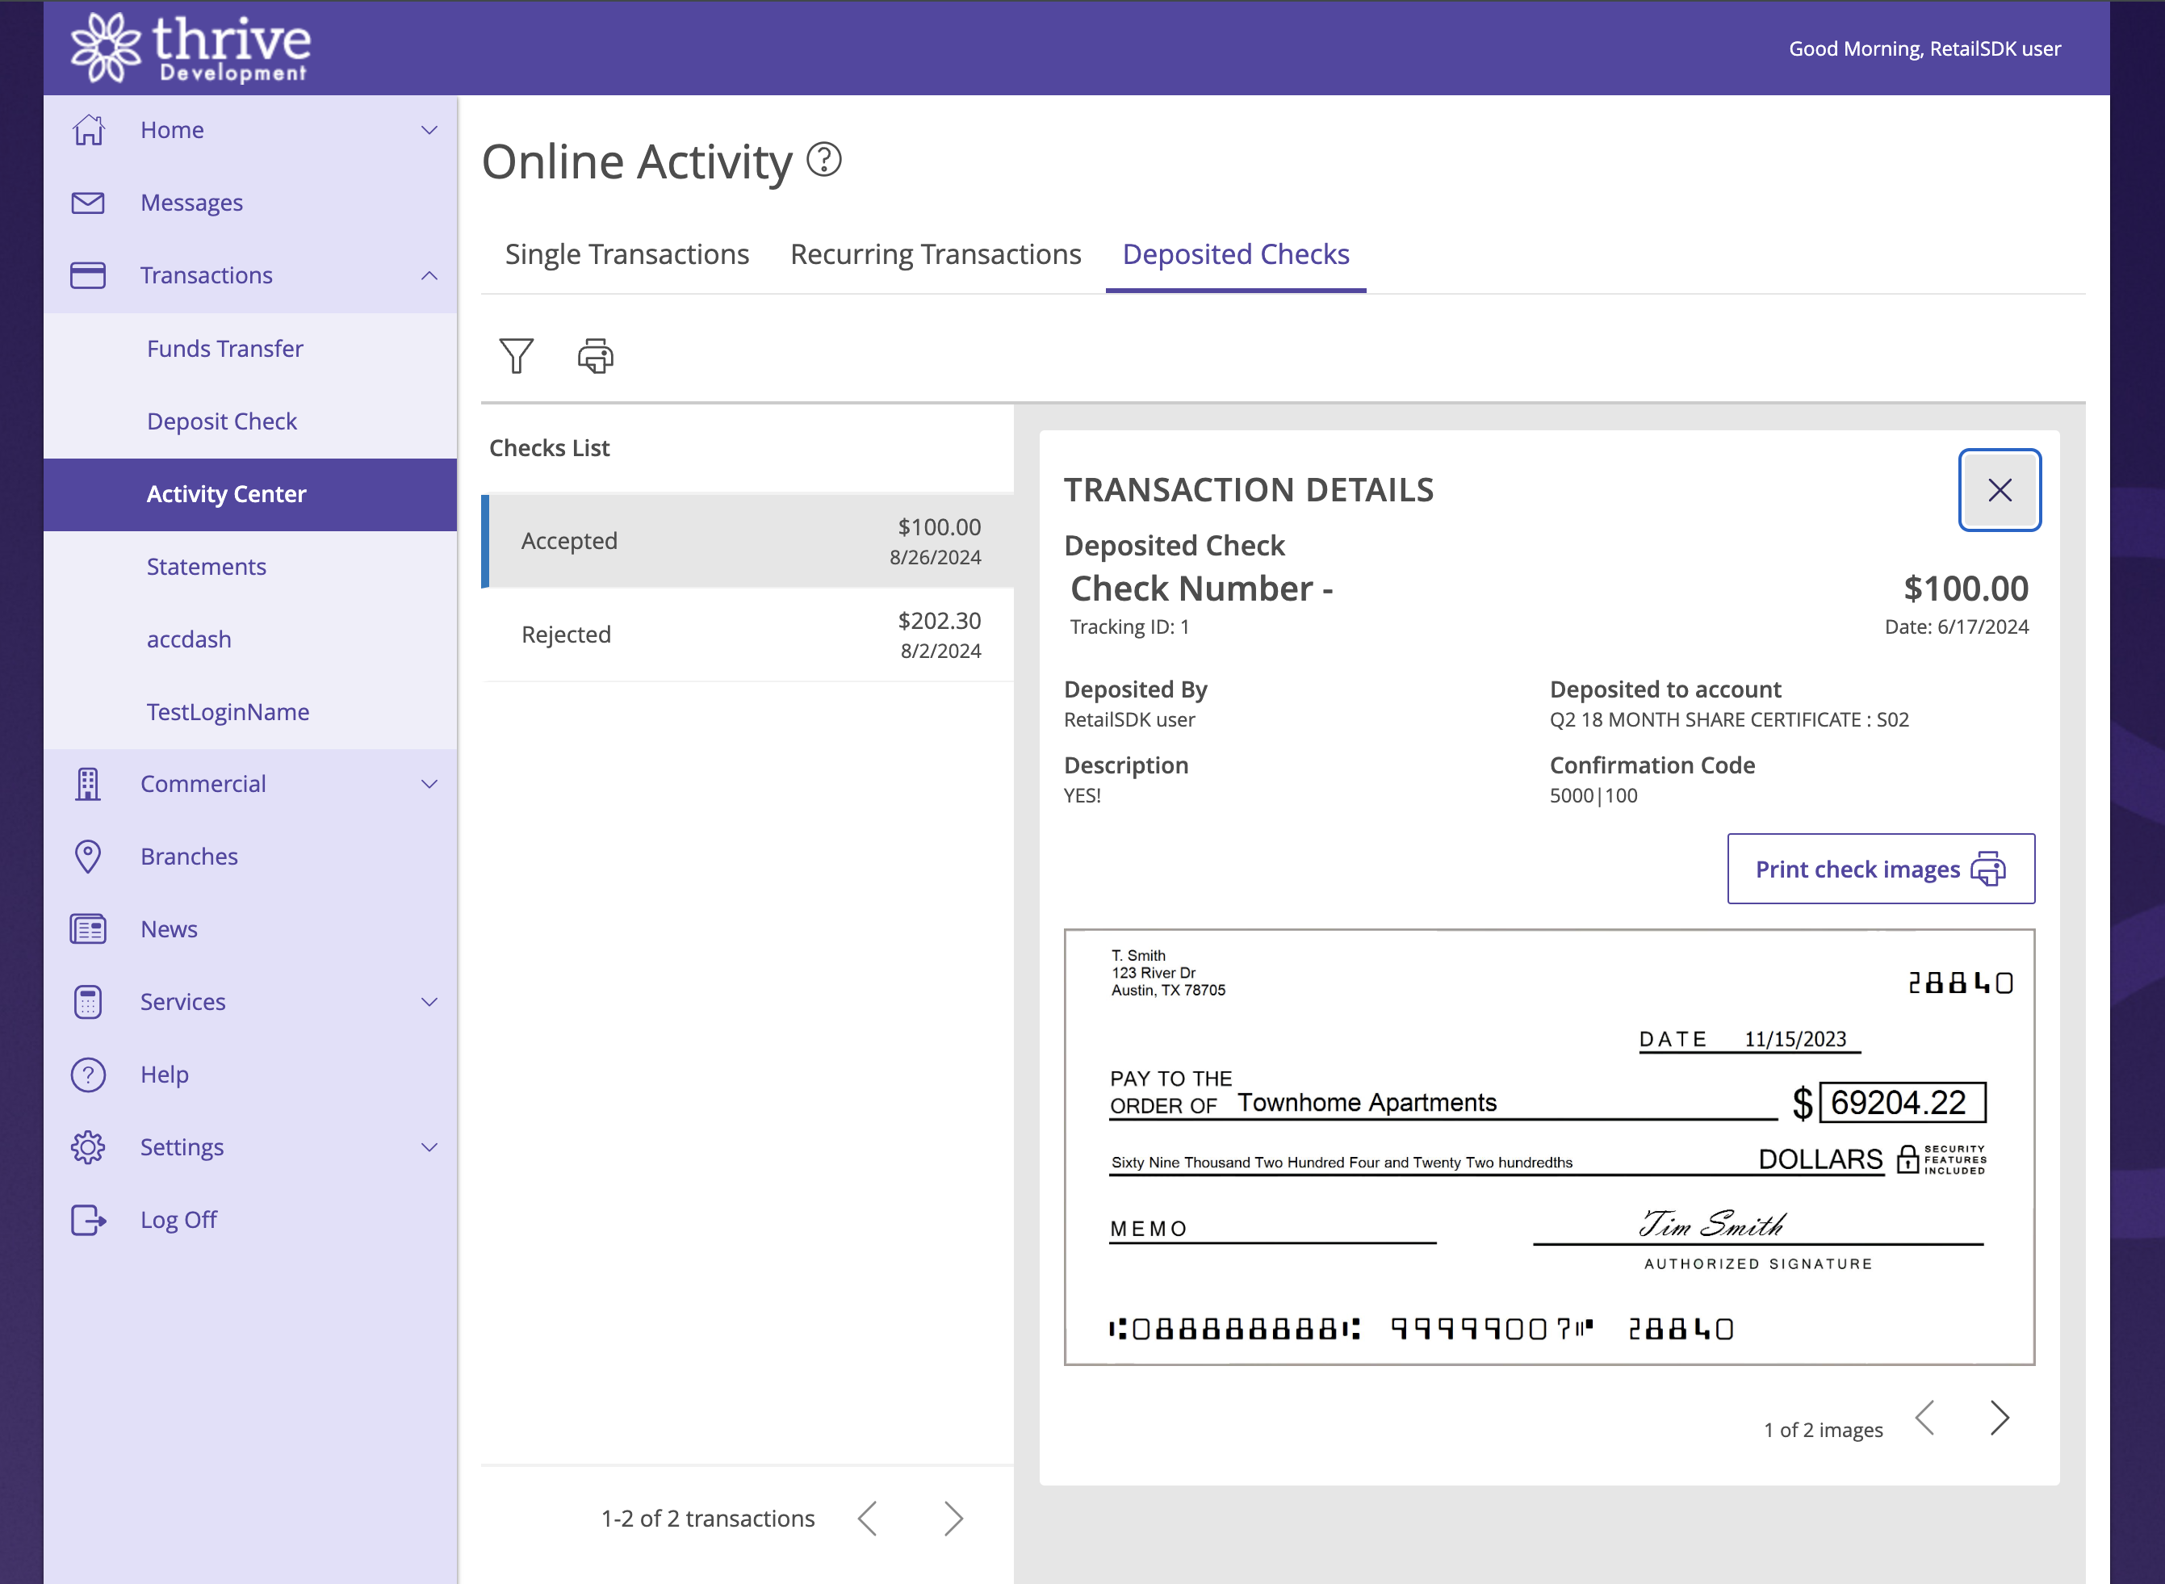The width and height of the screenshot is (2165, 1584).
Task: Expand the Services menu chevron
Action: pos(429,1001)
